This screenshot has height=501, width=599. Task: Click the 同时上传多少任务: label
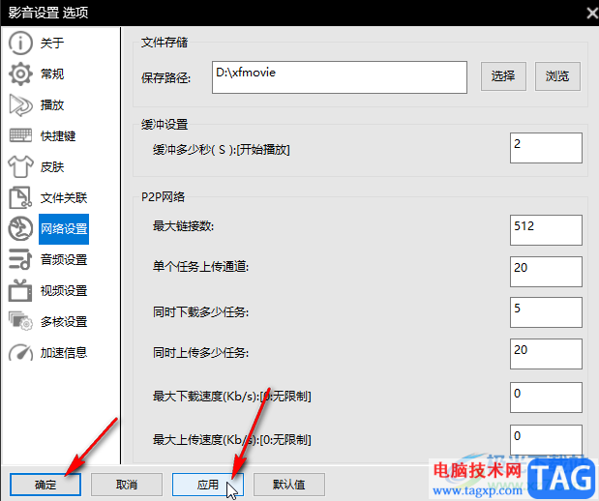(x=201, y=353)
